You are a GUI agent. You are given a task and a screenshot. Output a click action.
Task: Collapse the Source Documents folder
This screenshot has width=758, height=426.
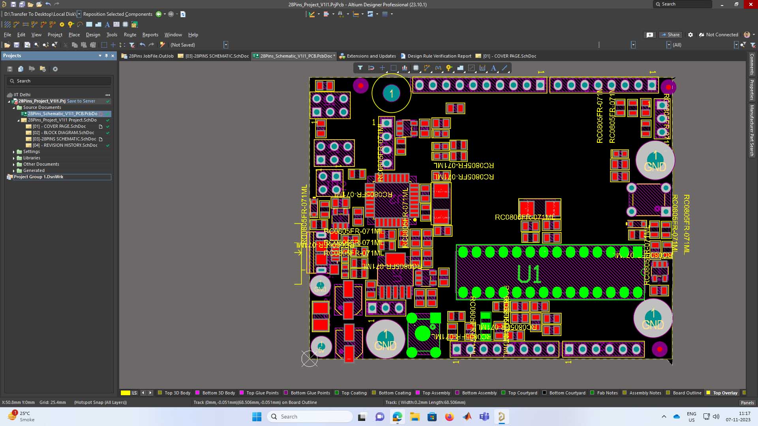(14, 107)
